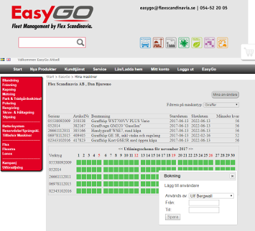Open the red construction helmet category icon
Image resolution: width=255 pixels, height=231 pixels.
coord(158,43)
